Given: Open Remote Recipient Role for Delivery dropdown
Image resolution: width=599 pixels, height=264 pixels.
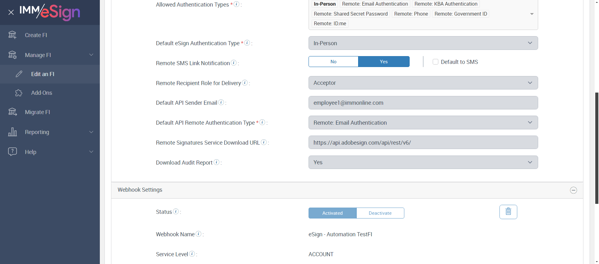Looking at the screenshot, I should pyautogui.click(x=423, y=83).
